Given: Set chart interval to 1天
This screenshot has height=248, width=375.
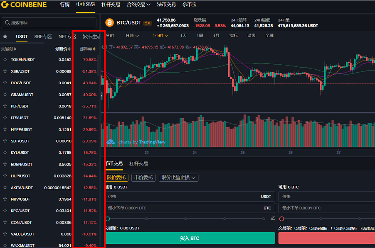Looking at the screenshot, I should click(183, 36).
